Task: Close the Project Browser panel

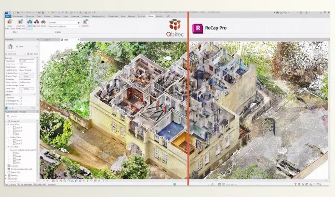Action: point(38,112)
